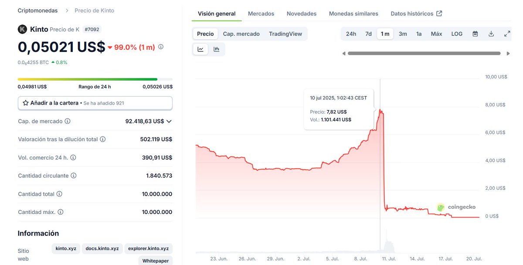Click the Kinto coin name heading
523x265 pixels.
tap(39, 29)
